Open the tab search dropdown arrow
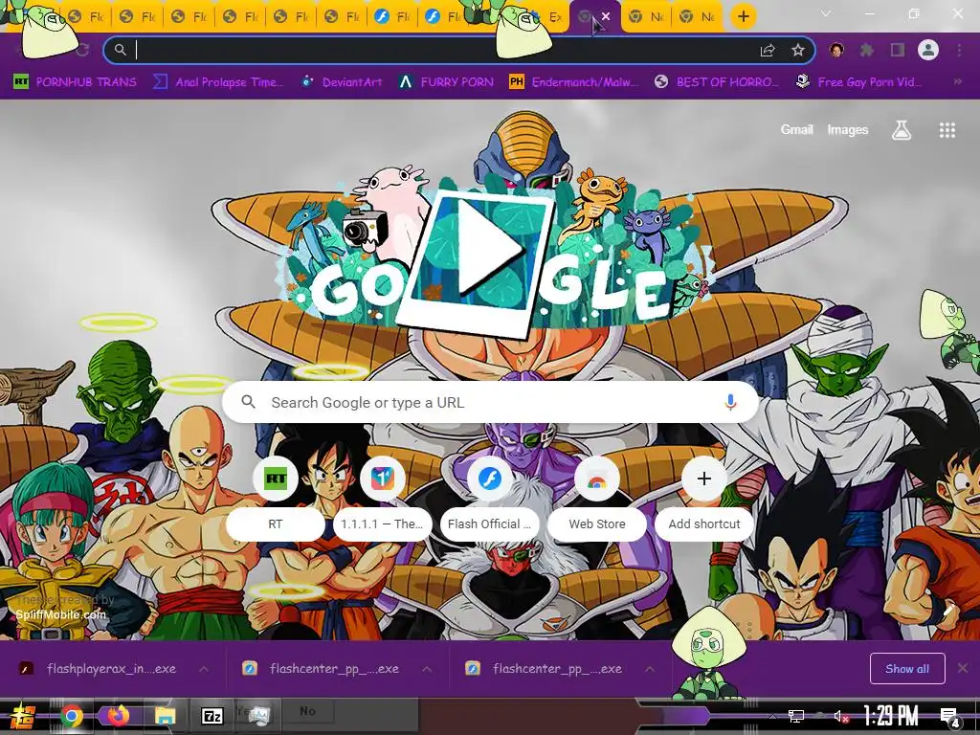The image size is (980, 735). pos(826,13)
